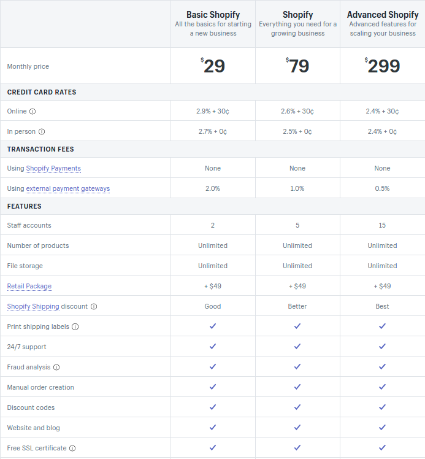Click the Website and blog row label
This screenshot has width=425, height=459.
pyautogui.click(x=33, y=428)
